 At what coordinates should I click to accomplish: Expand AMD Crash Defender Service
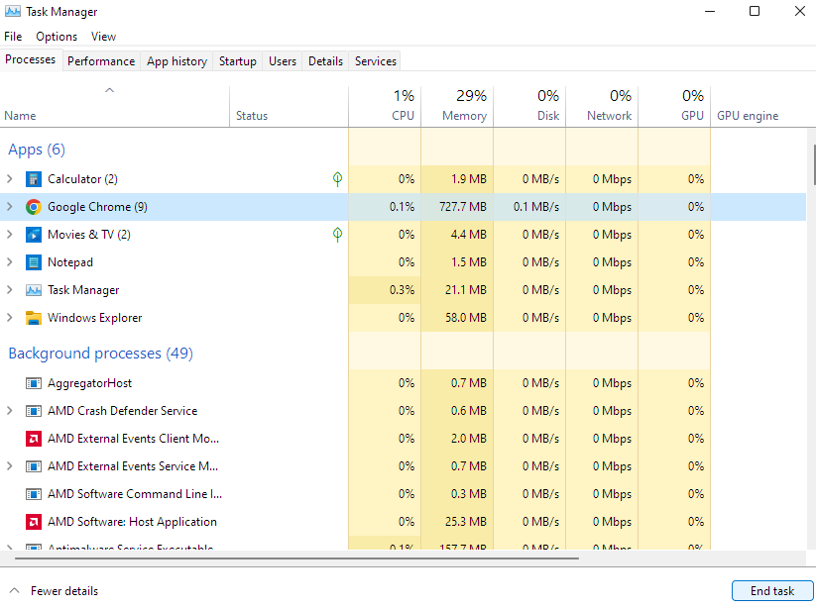tap(9, 411)
